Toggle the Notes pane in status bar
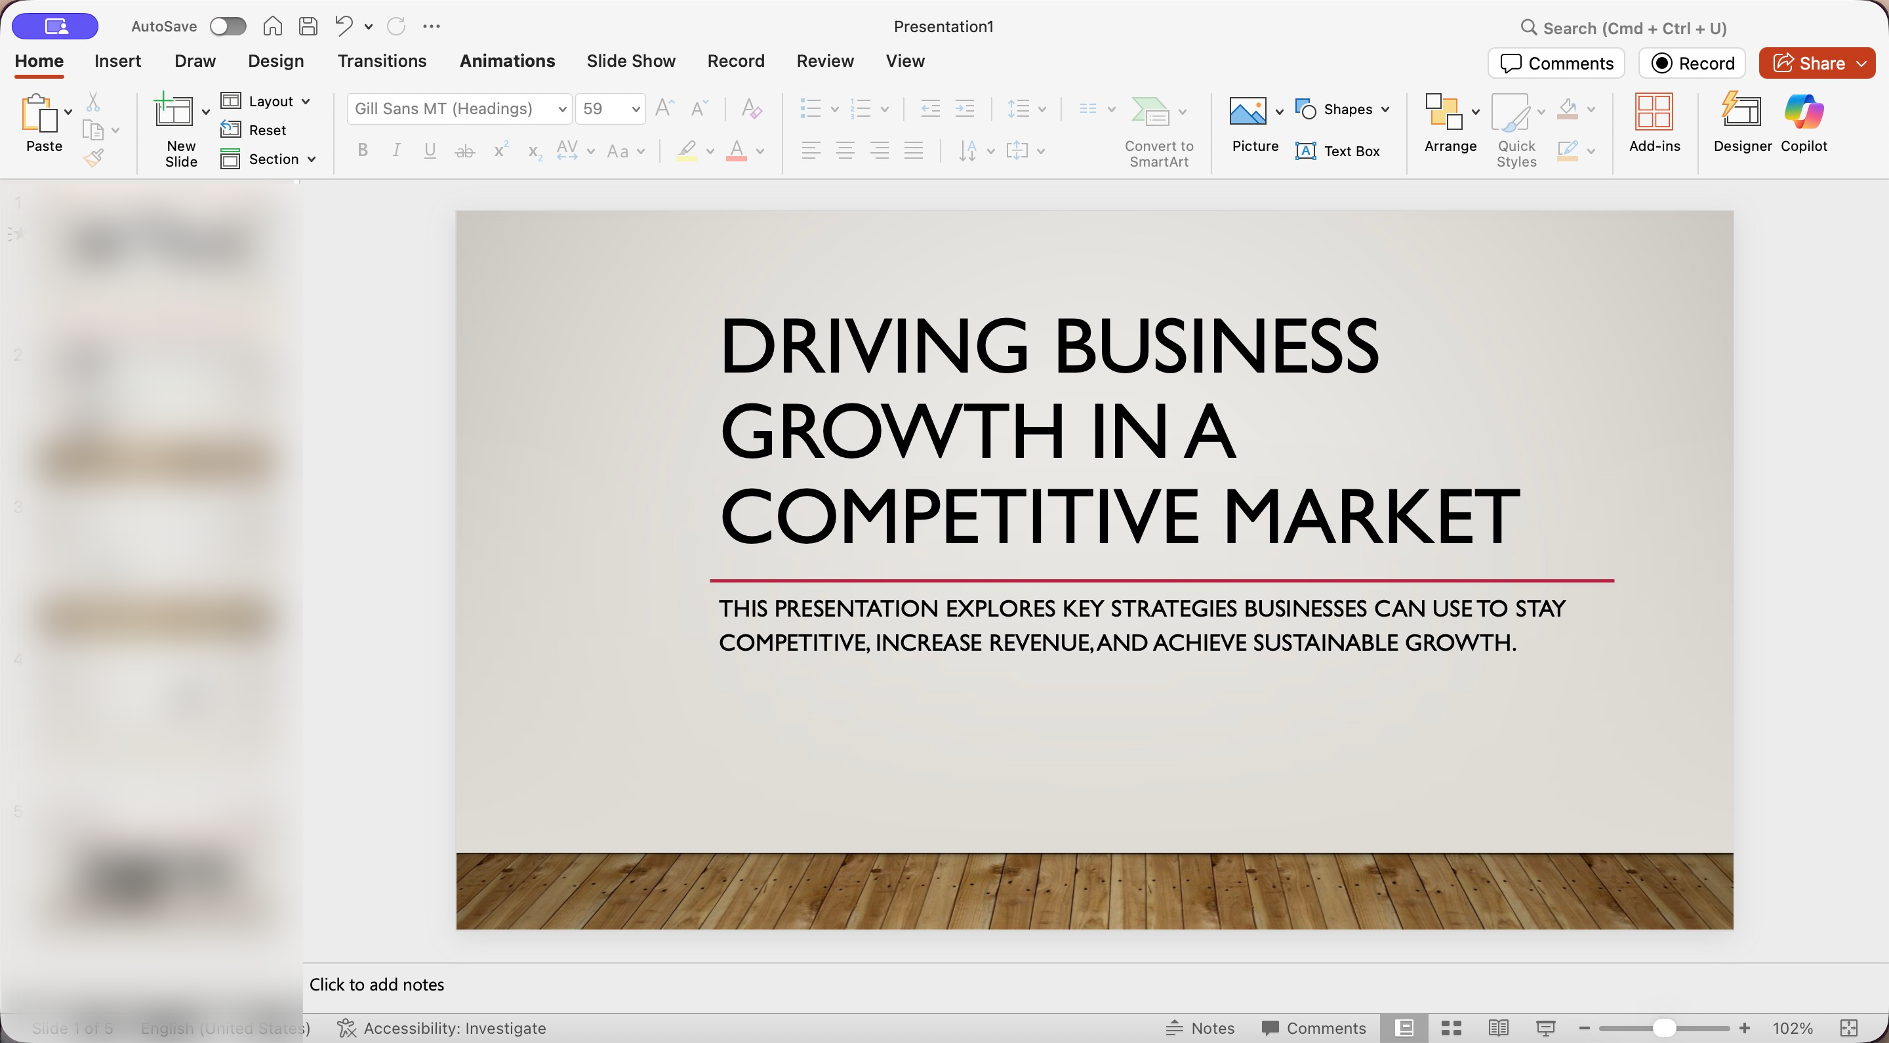Viewport: 1889px width, 1043px height. [1200, 1028]
